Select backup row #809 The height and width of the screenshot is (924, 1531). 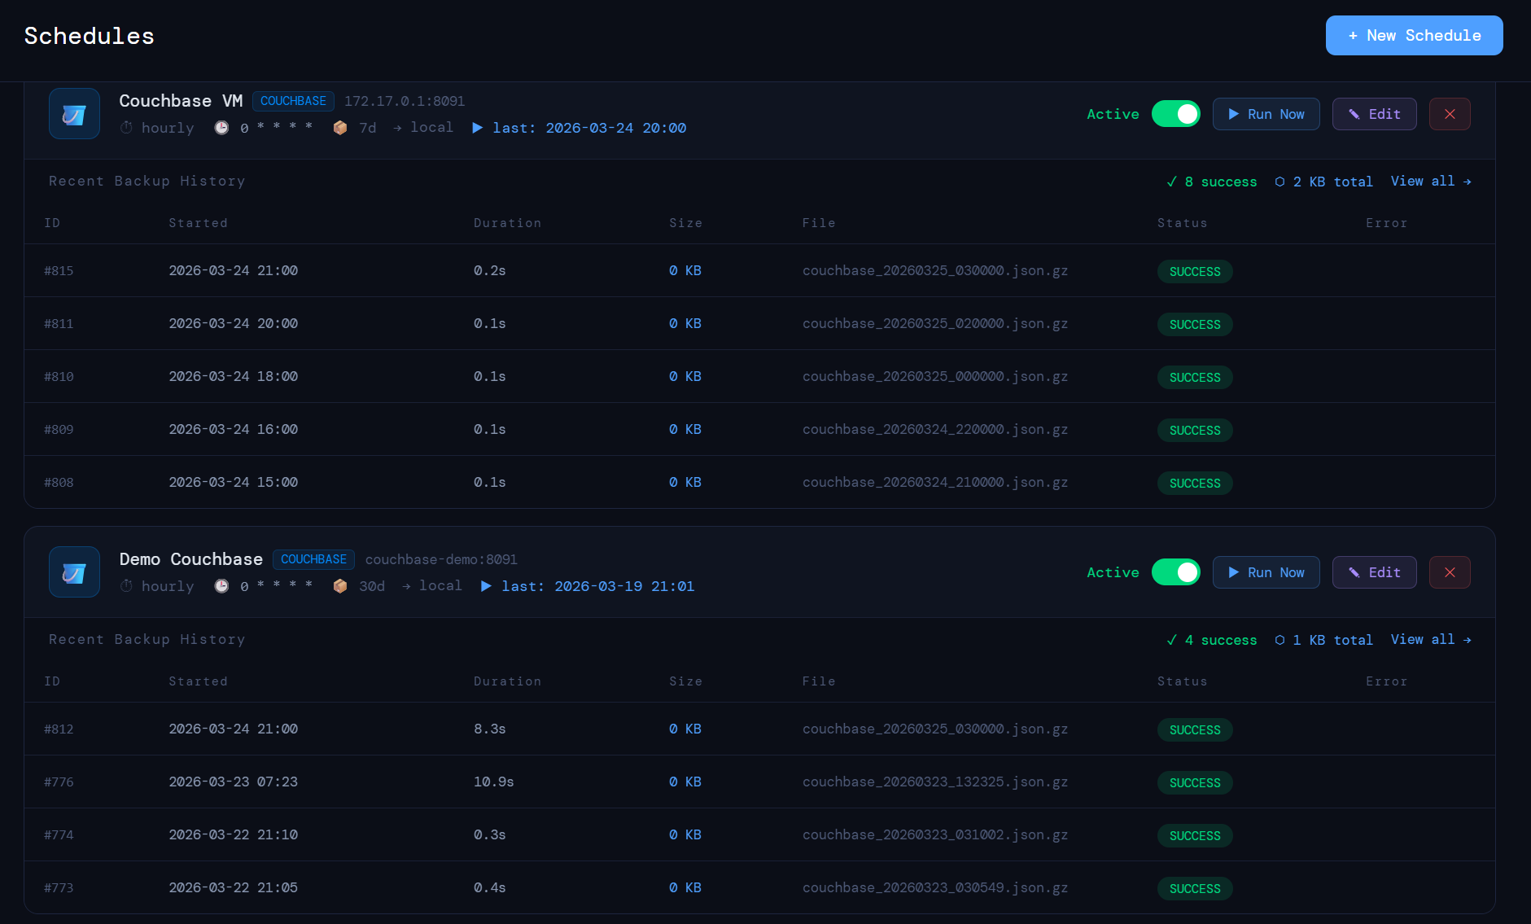click(759, 429)
